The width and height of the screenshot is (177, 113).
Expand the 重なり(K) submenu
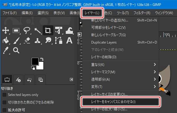tap(121, 65)
